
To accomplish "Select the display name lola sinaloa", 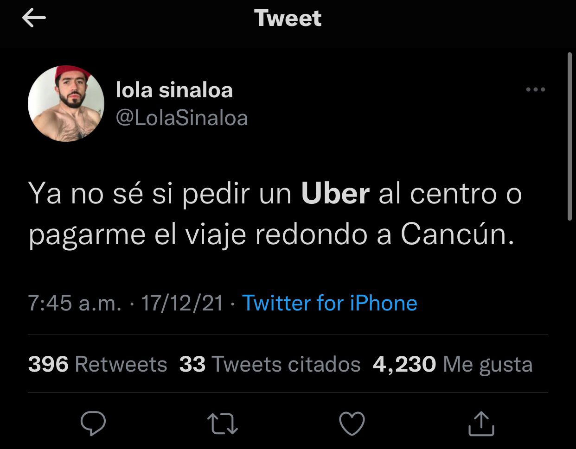I will tap(174, 90).
